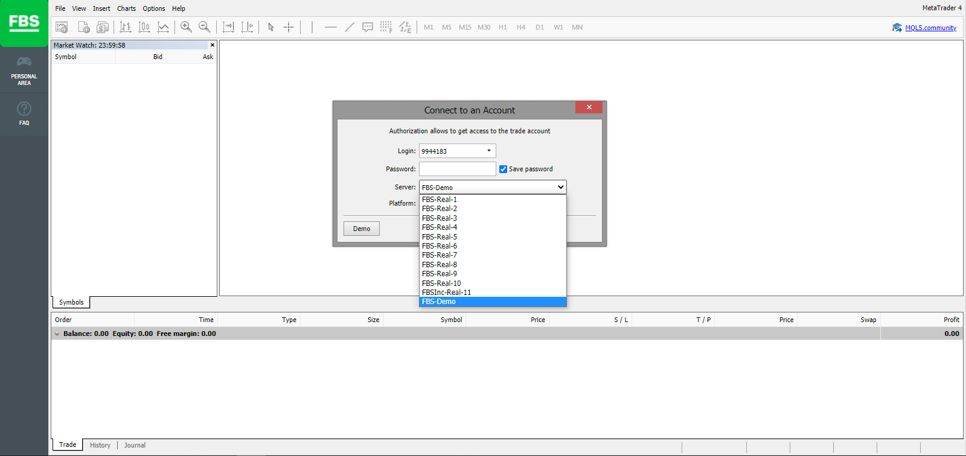
Task: Click the zoom out magnifier icon
Action: [x=204, y=27]
